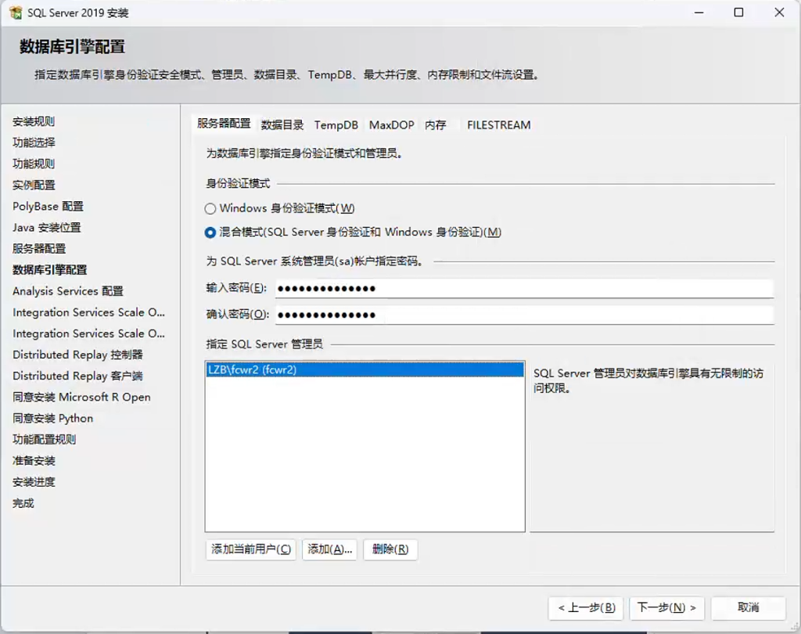Click Analysis Services 配置 sidebar step

[68, 291]
